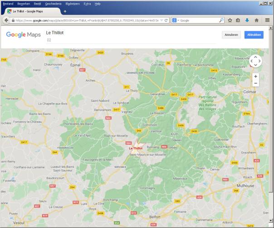Click the Le Thillot red label on map
The width and height of the screenshot is (274, 228).
(136, 148)
